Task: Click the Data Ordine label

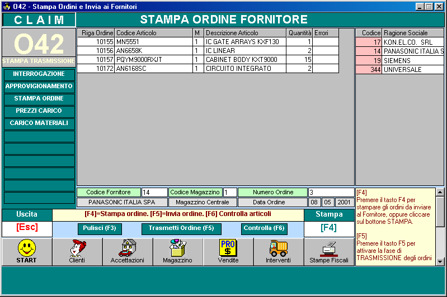Action: [273, 202]
